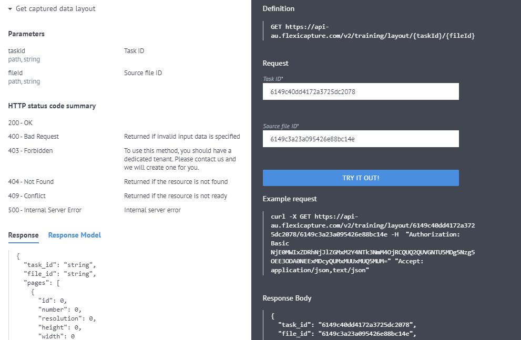The image size is (521, 340).
Task: Click the Example request heading
Action: coord(290,199)
